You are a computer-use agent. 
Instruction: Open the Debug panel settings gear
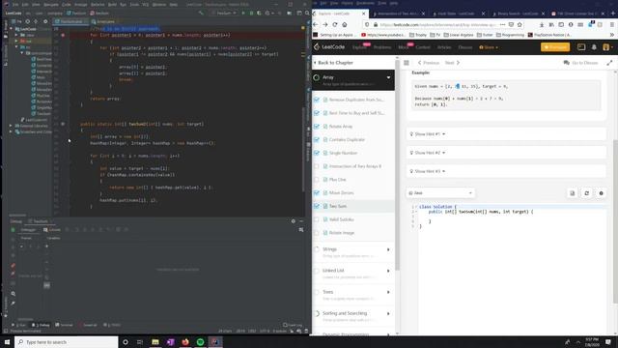coord(294,221)
